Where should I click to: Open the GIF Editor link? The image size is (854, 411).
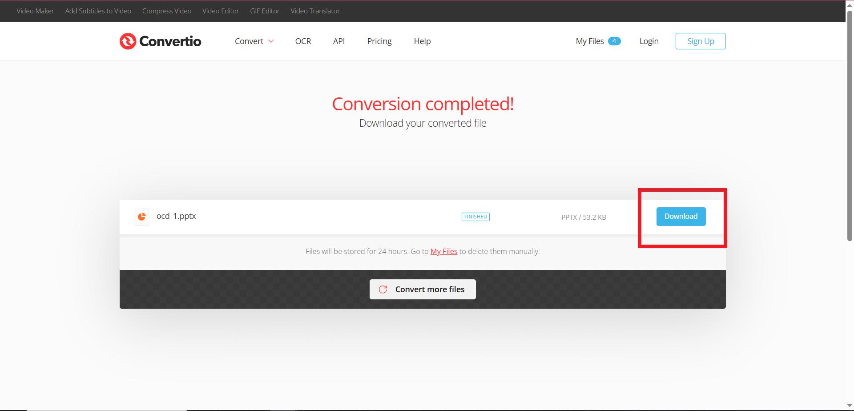click(x=265, y=11)
